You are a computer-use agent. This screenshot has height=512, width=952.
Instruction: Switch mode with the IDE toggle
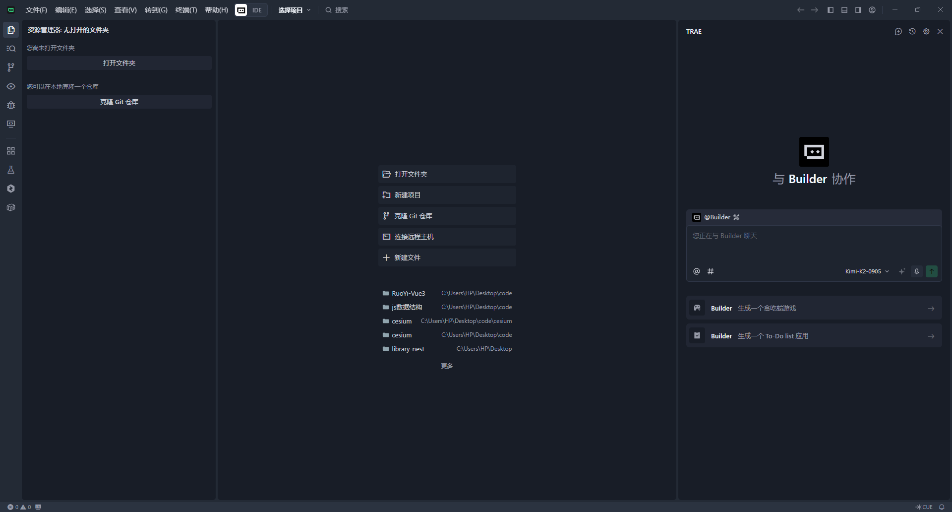[x=251, y=10]
